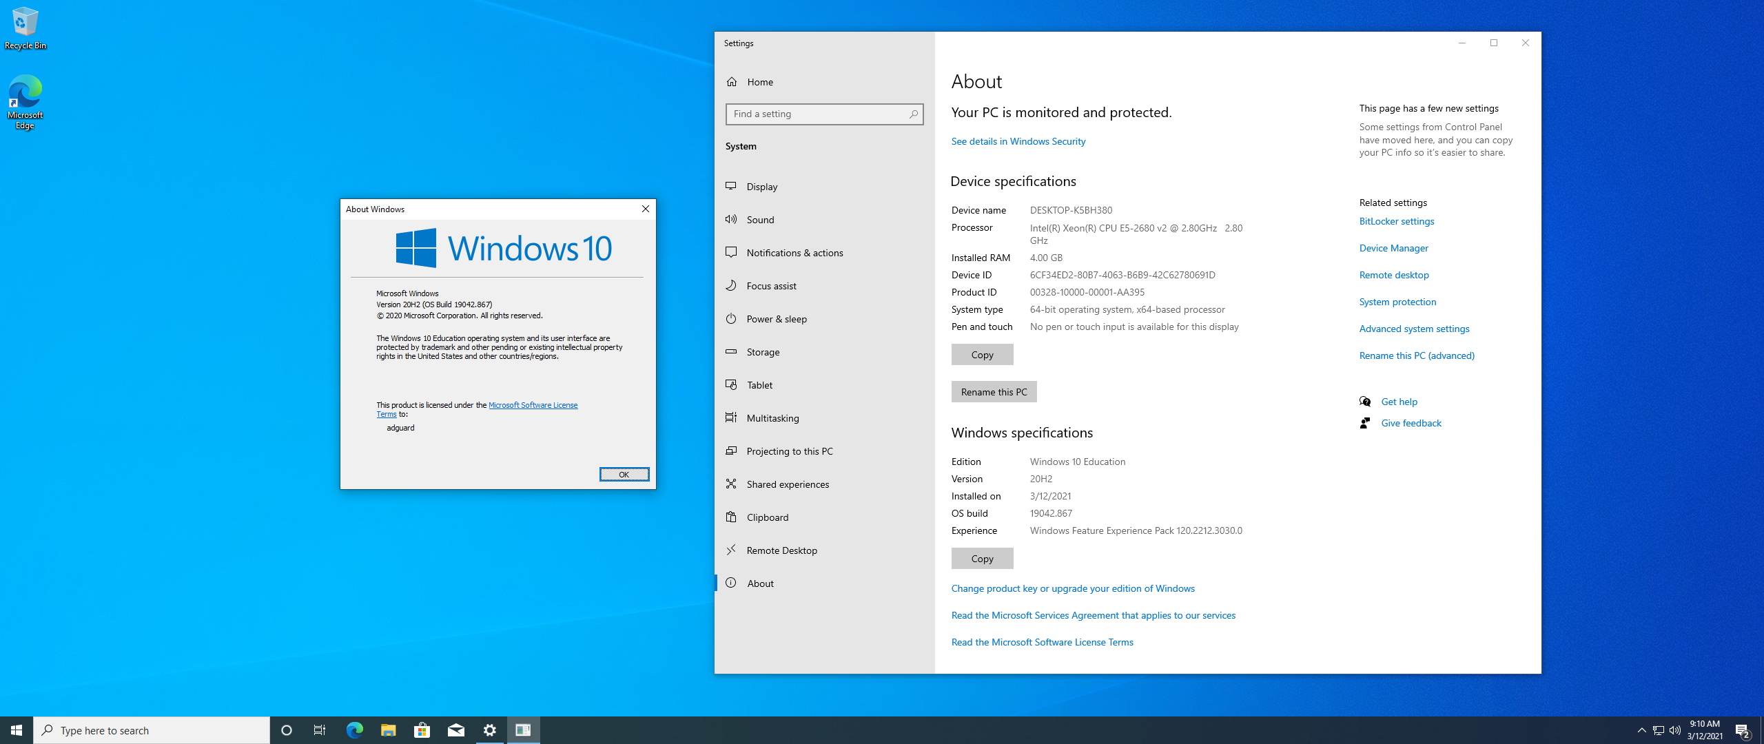Click the Home icon in Settings
The image size is (1764, 744).
click(732, 82)
